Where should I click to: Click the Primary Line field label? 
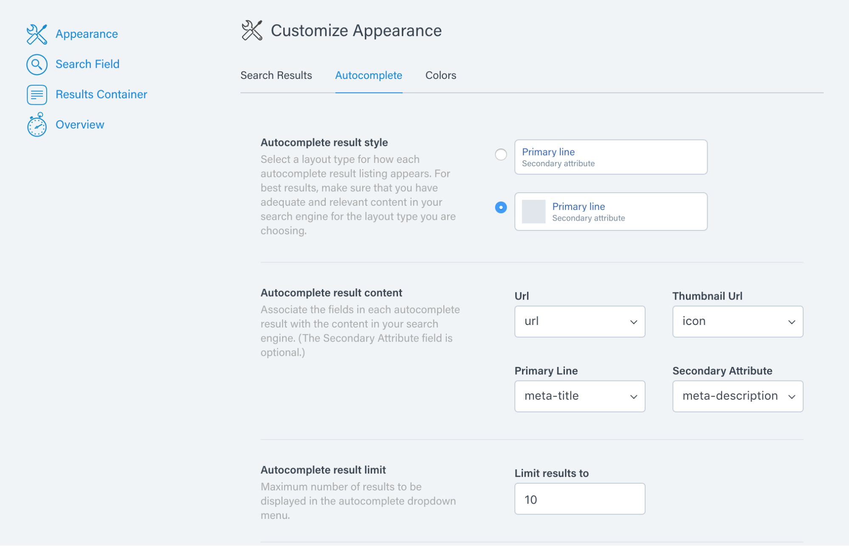[x=546, y=371]
